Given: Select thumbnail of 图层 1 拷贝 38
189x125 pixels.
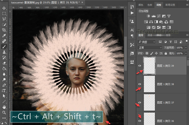Looking at the screenshot, I should tap(149, 84).
